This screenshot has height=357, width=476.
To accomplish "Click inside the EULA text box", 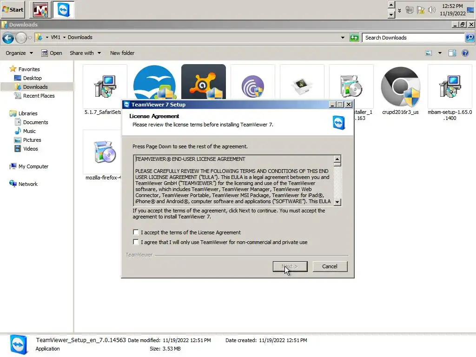I will pyautogui.click(x=234, y=180).
